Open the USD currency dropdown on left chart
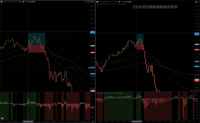Image resolution: width=200 pixels, height=123 pixels. [x=92, y=2]
